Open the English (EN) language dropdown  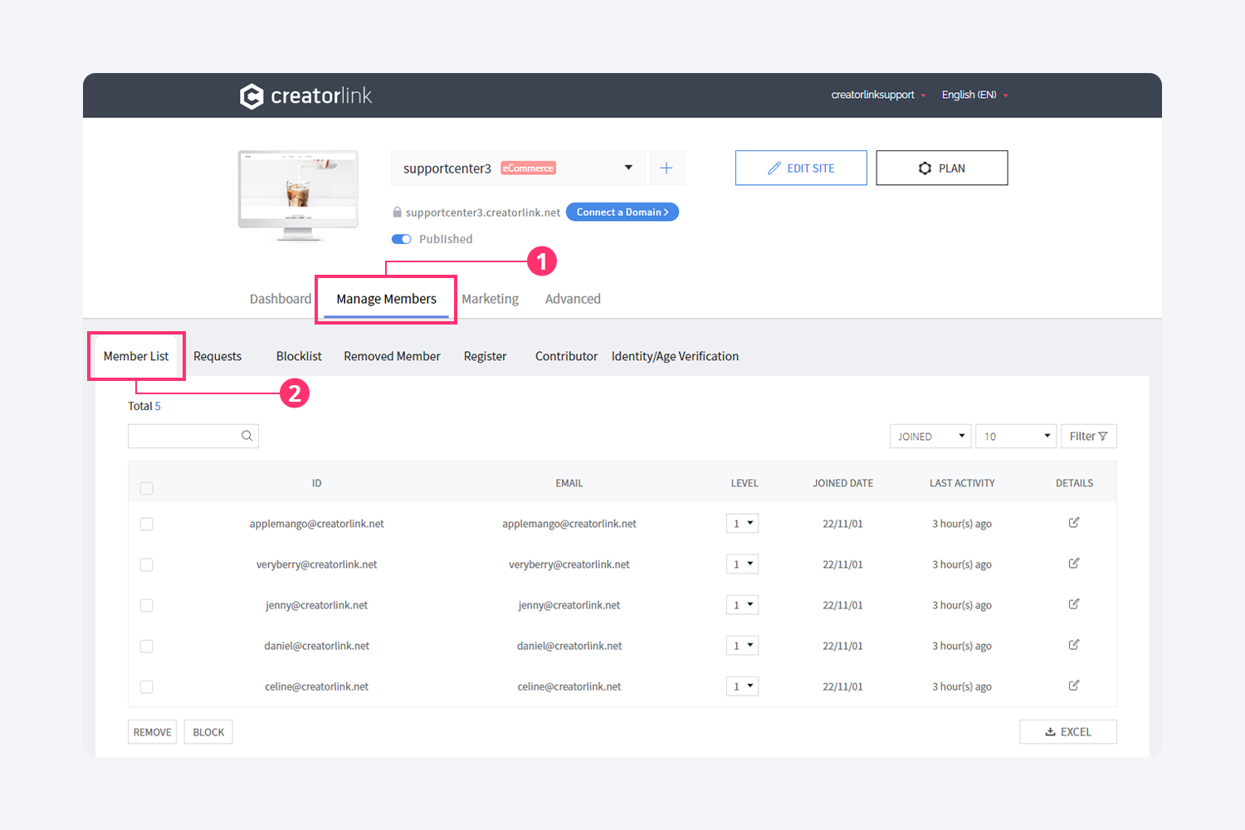(975, 95)
